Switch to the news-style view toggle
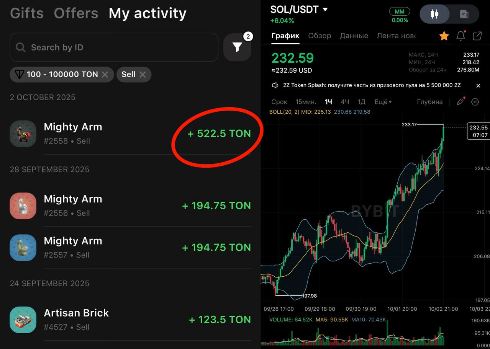This screenshot has height=349, width=490. (464, 14)
